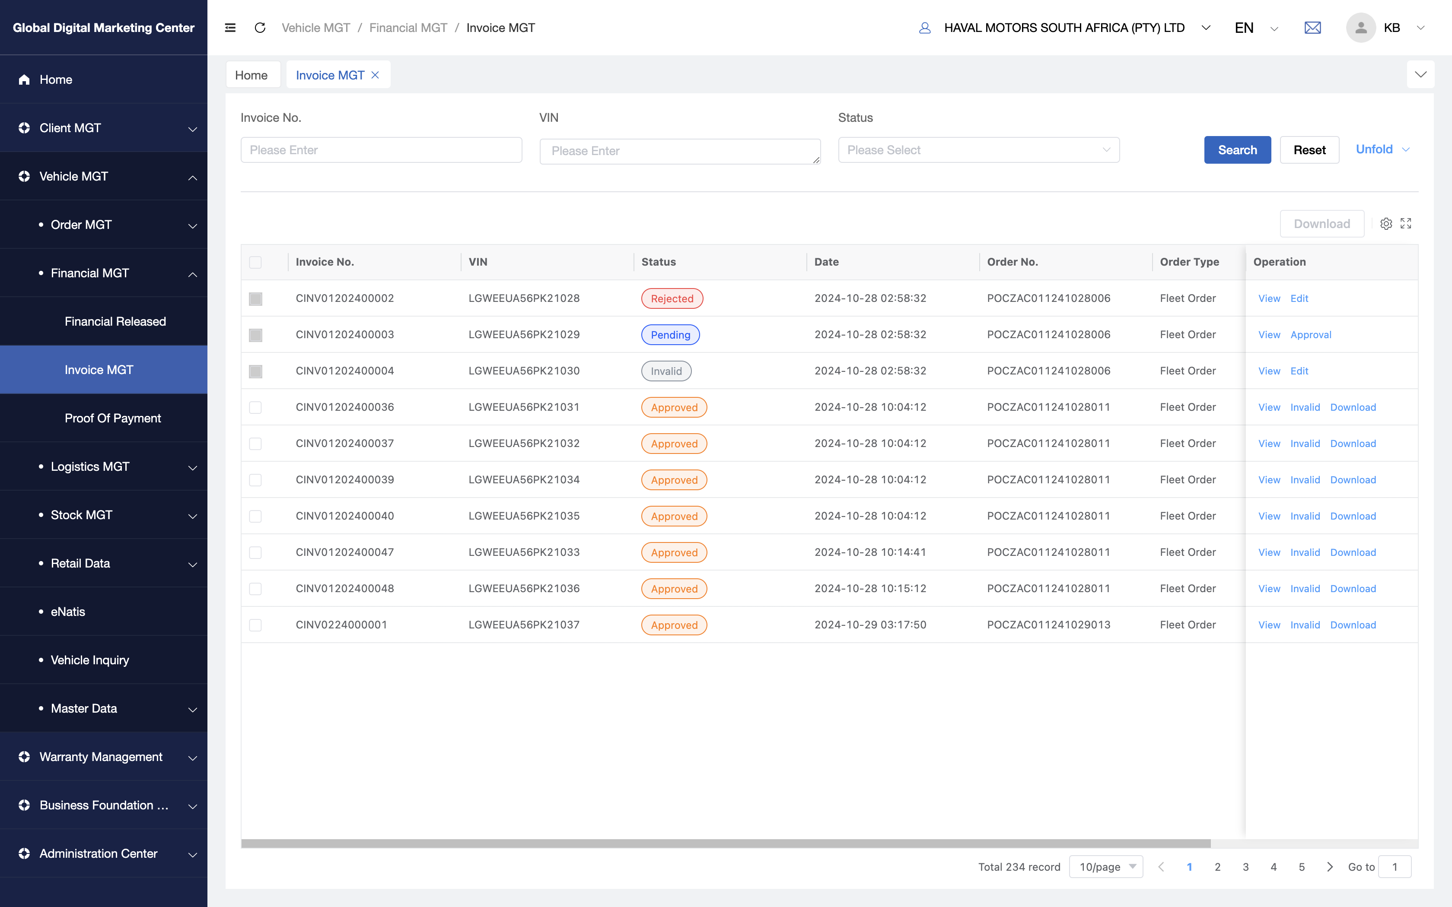
Task: Select checkbox for invoice CINV01202400036
Action: [255, 407]
